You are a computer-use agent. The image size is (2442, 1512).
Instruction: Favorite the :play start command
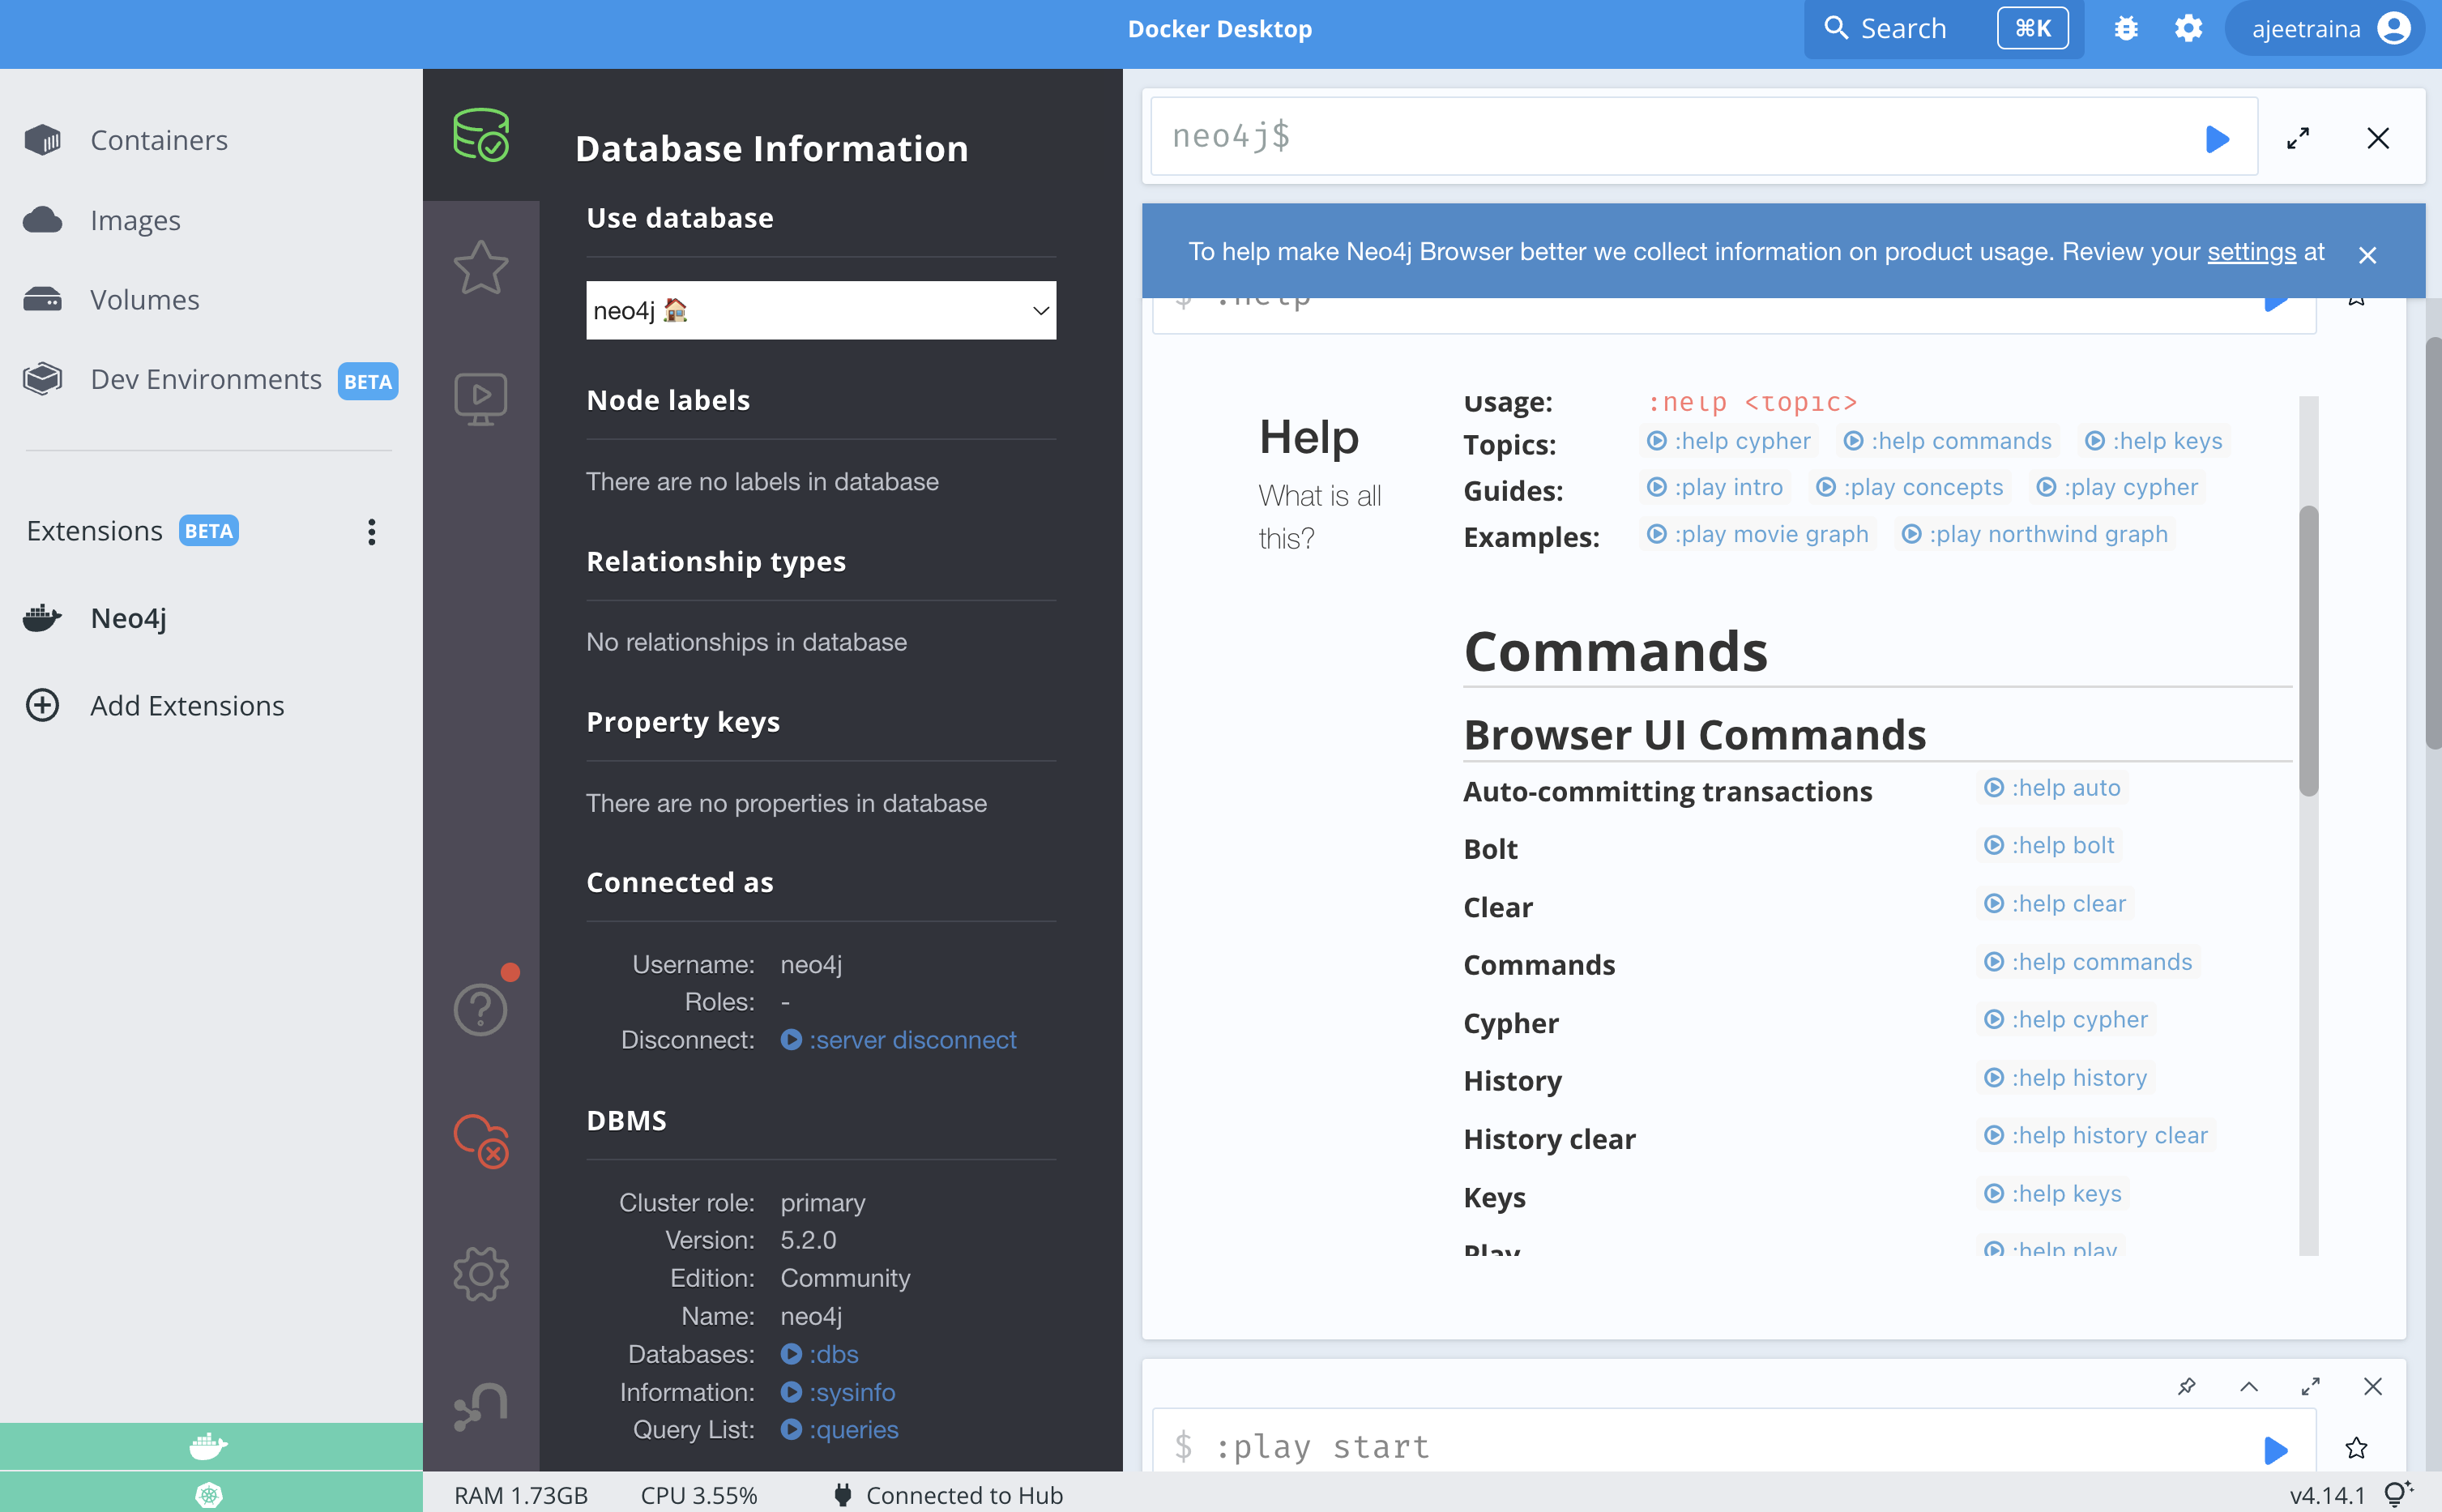click(2356, 1448)
